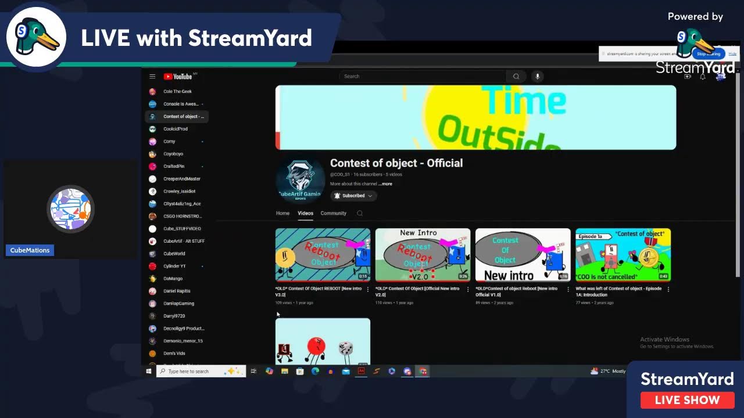
Task: Open the YouTube hamburger guide menu
Action: click(x=152, y=77)
